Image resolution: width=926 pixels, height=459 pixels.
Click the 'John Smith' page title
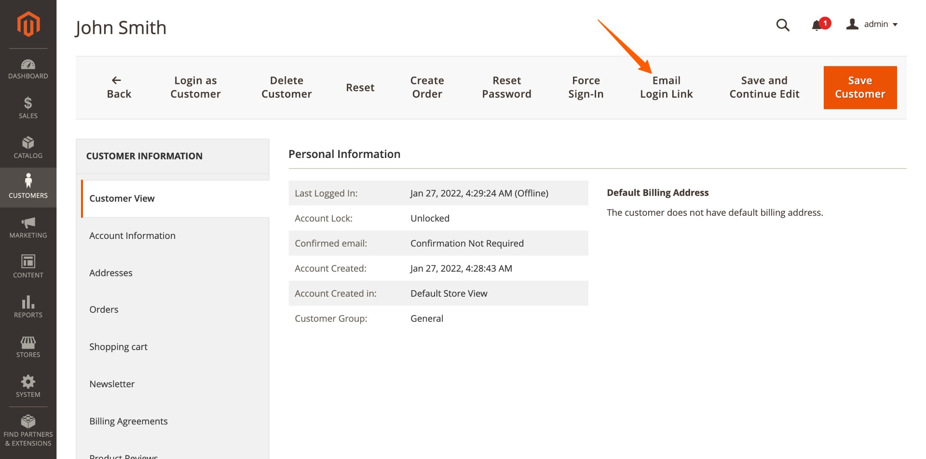[121, 28]
